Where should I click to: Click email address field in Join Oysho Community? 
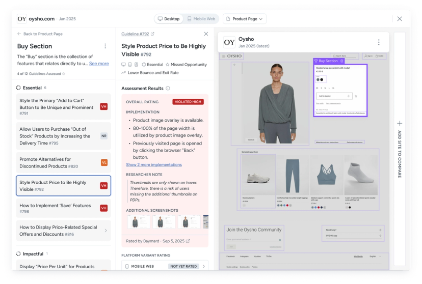point(254,239)
